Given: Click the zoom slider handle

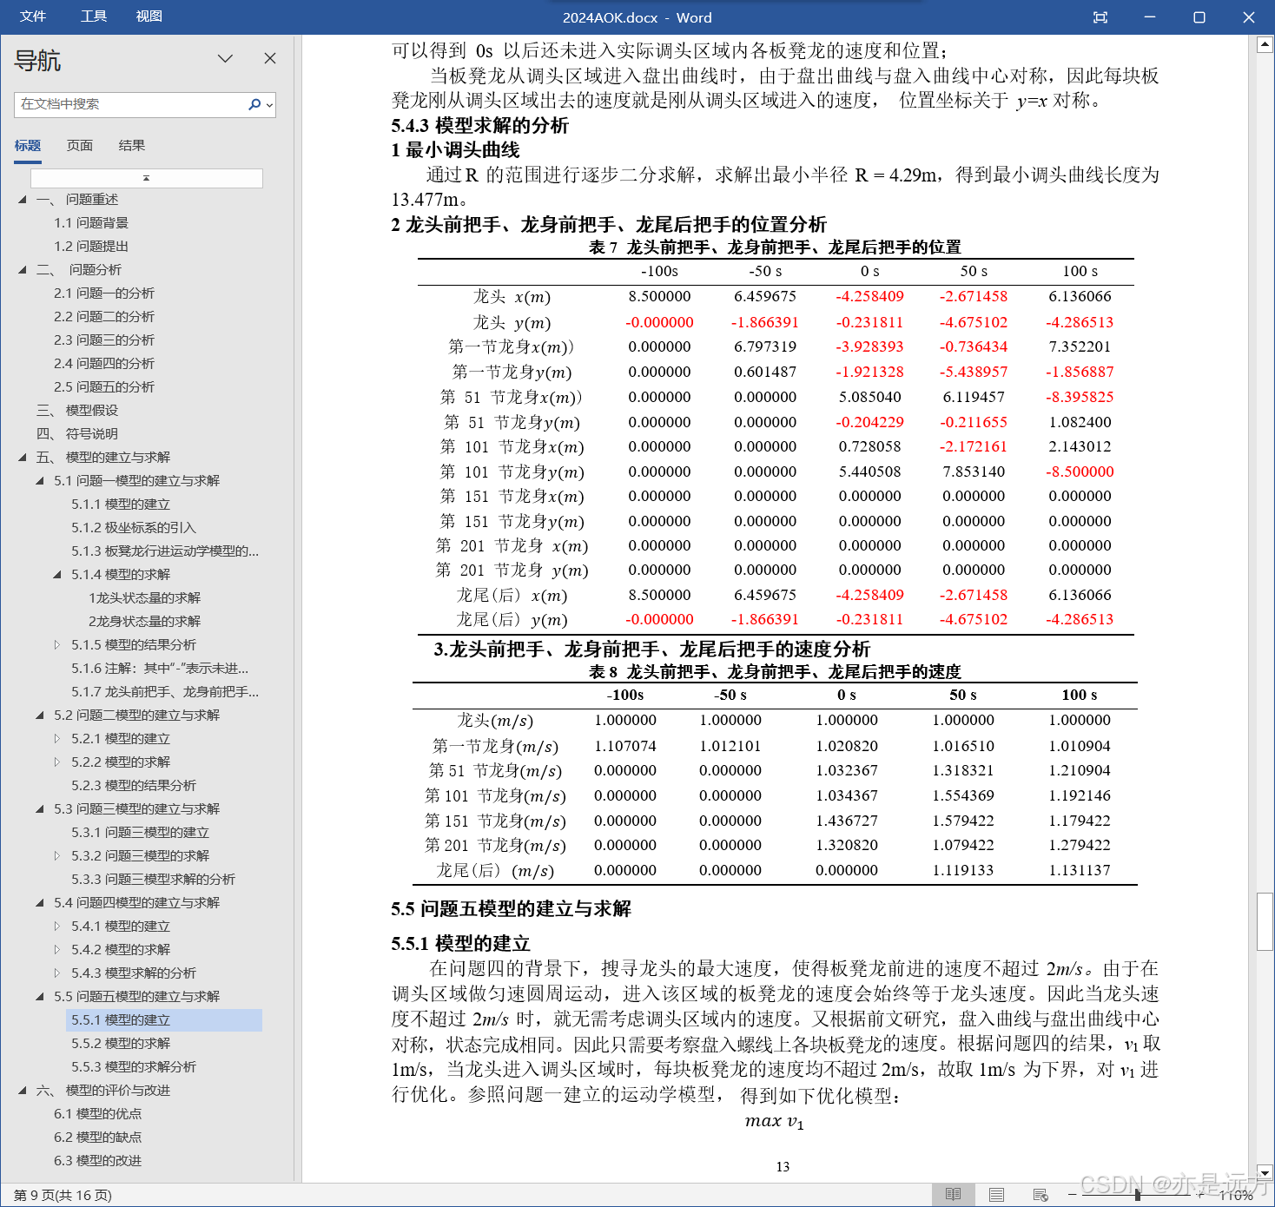Looking at the screenshot, I should click(x=1138, y=1195).
